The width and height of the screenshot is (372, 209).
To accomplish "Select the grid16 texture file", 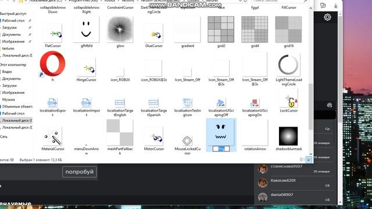I will click(288, 30).
